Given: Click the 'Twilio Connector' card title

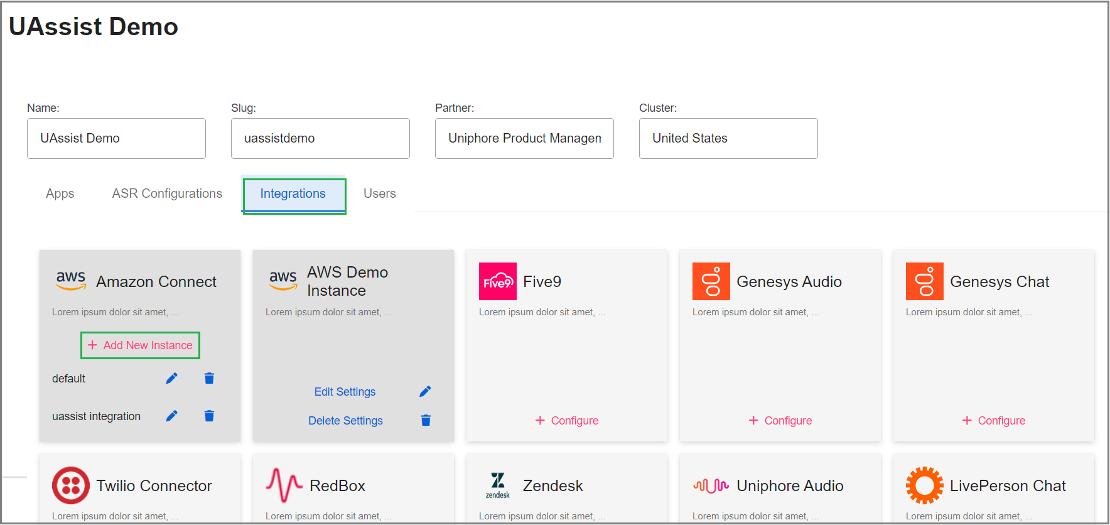Looking at the screenshot, I should coord(154,485).
